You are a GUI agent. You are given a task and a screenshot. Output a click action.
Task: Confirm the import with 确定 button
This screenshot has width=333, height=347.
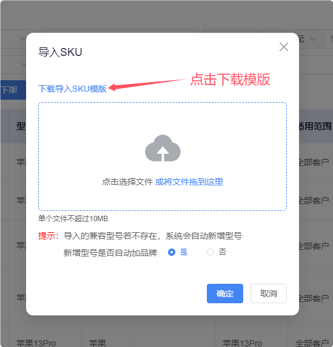[x=225, y=294]
